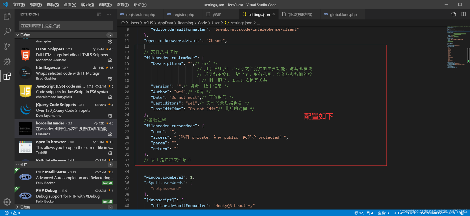Open the 调试(D) menu
The image size is (470, 216).
click(x=105, y=5)
